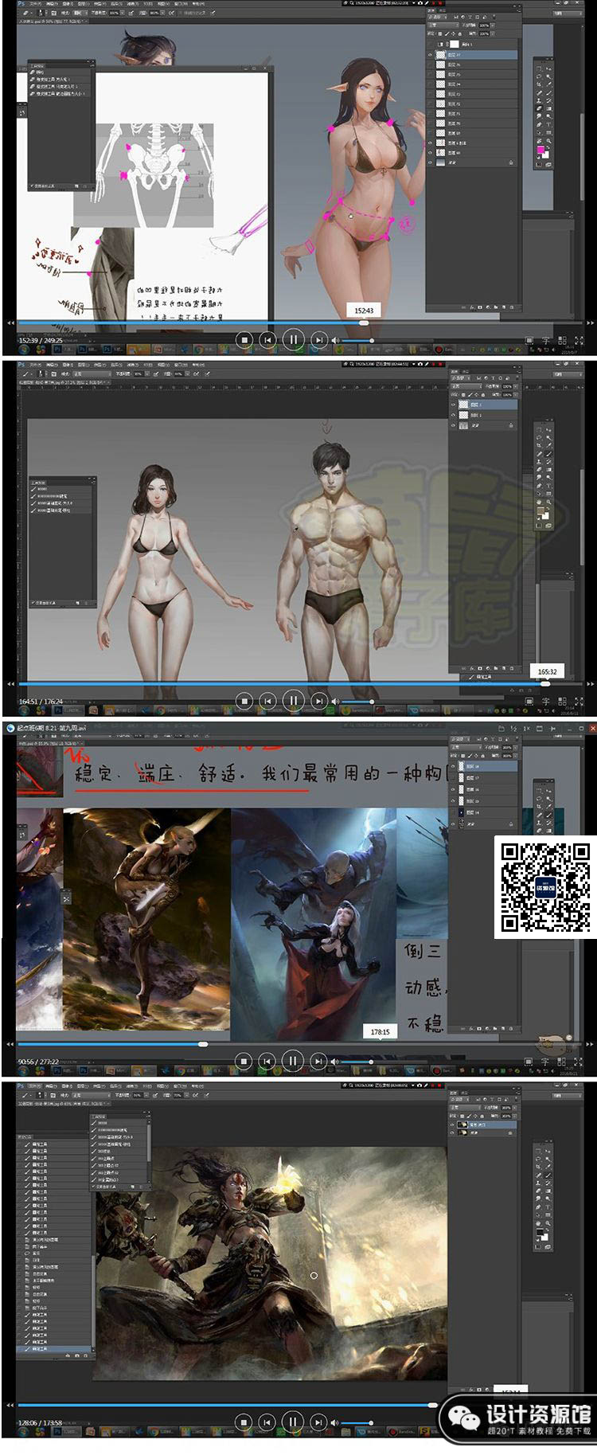Mute the speaker icon in 90:56 / 277:22 player

click(x=335, y=1062)
